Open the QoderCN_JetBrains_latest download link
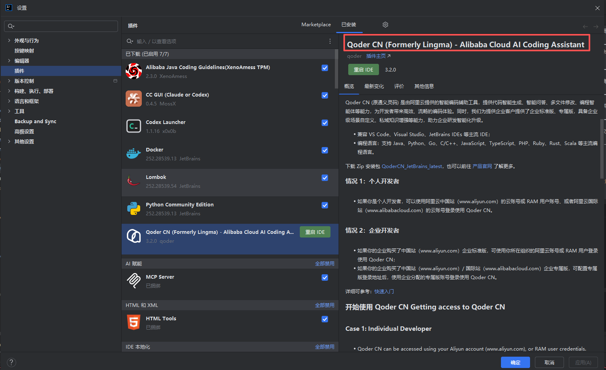606x370 pixels. (412, 166)
